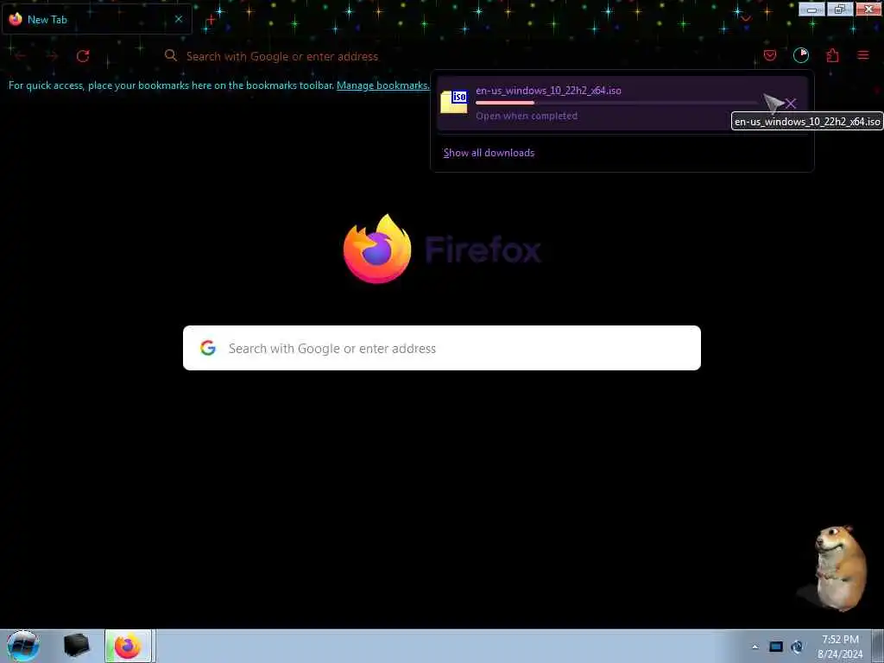Close the Firefox window
The image size is (884, 663).
868,9
